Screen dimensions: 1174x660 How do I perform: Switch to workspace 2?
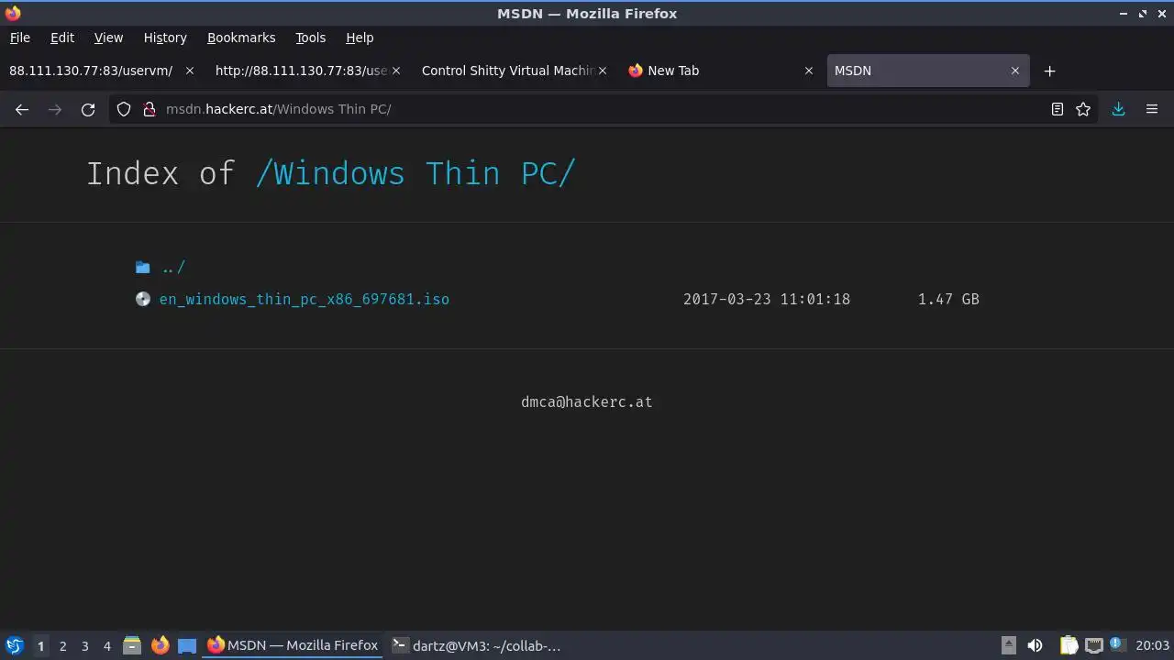tap(62, 646)
